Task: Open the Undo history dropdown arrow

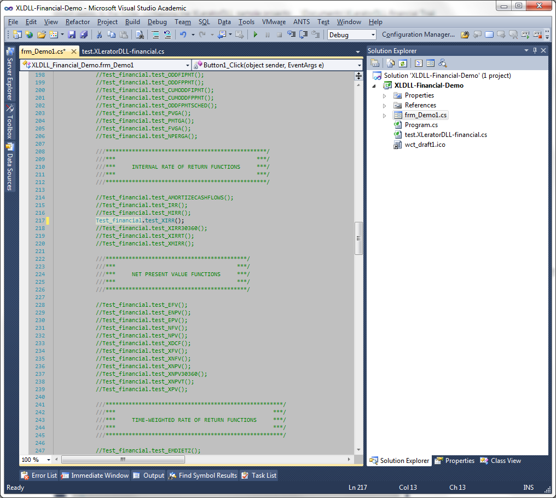Action: (x=193, y=35)
